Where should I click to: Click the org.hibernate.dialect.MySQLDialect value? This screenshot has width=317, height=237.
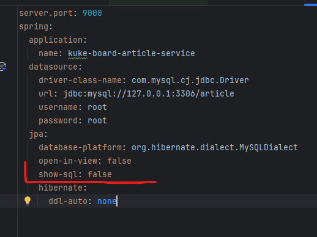click(x=215, y=148)
